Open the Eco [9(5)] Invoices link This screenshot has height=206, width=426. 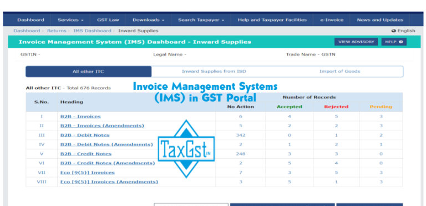click(88, 173)
